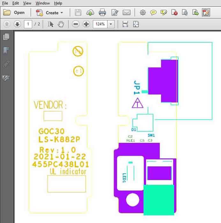This screenshot has height=223, width=221.
Task: Open the Attachments paperclip panel
Action: coord(6,64)
